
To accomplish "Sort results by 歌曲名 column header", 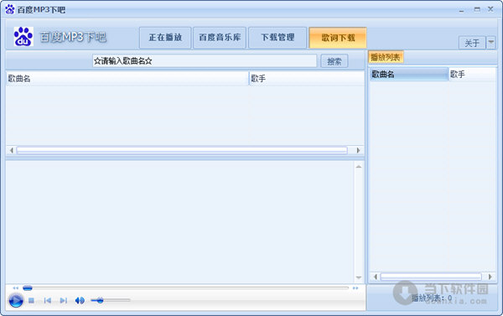I will (127, 79).
